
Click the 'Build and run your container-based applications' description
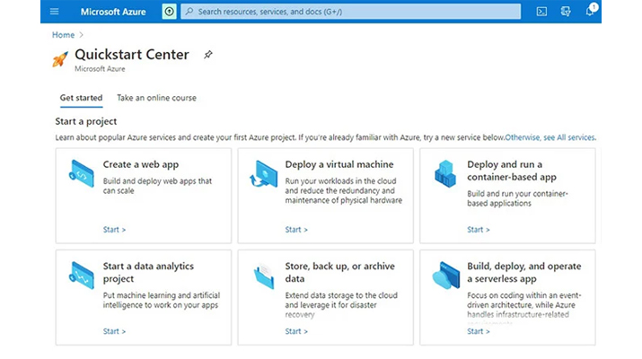tap(517, 198)
